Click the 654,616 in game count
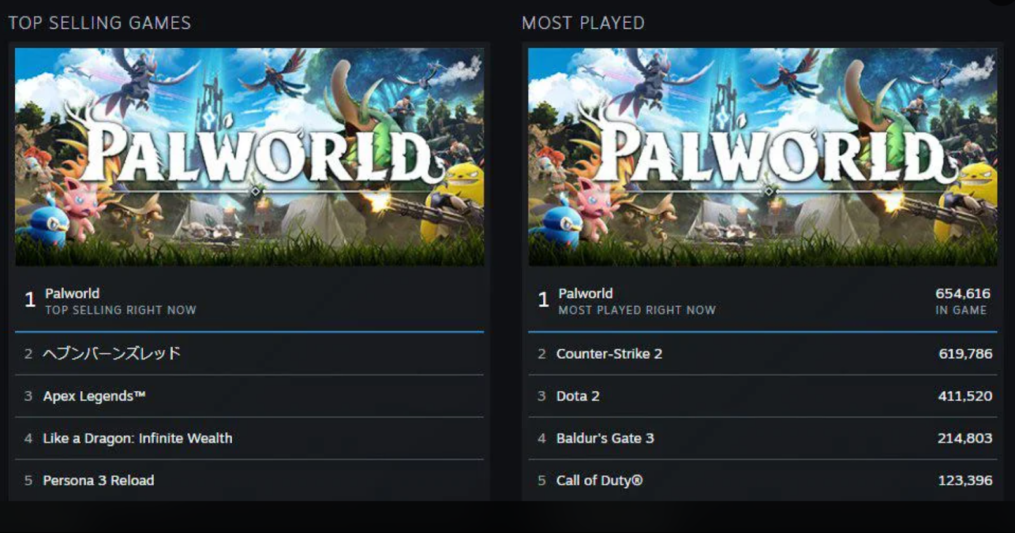This screenshot has height=533, width=1015. [x=962, y=293]
